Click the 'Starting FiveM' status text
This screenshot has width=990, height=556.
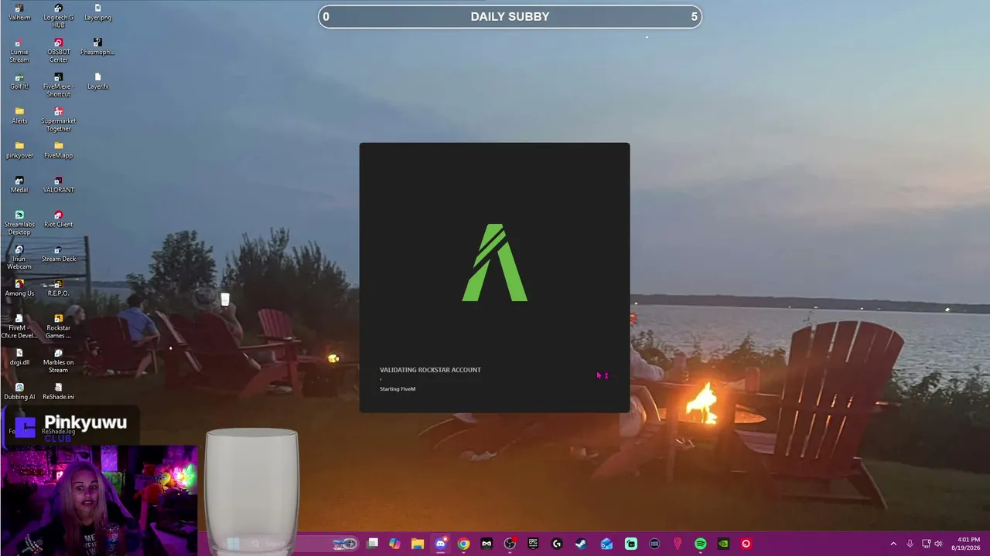[398, 388]
